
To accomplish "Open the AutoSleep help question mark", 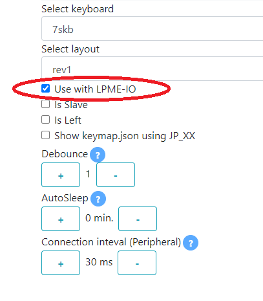I will tap(98, 199).
